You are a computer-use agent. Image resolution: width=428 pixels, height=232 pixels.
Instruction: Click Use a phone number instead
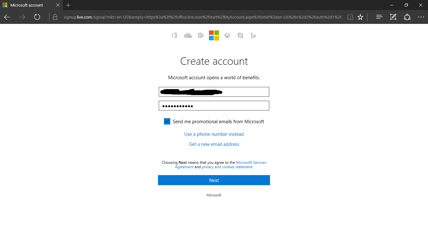click(x=214, y=134)
